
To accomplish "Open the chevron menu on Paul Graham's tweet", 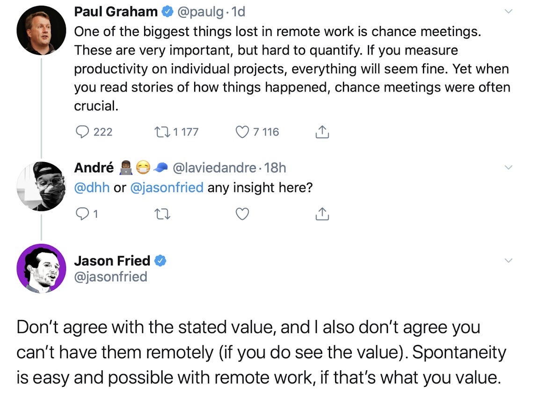I will click(x=508, y=11).
